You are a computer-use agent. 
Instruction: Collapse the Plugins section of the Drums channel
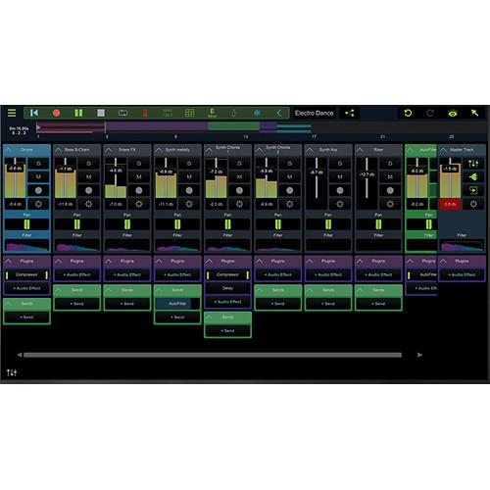point(9,262)
